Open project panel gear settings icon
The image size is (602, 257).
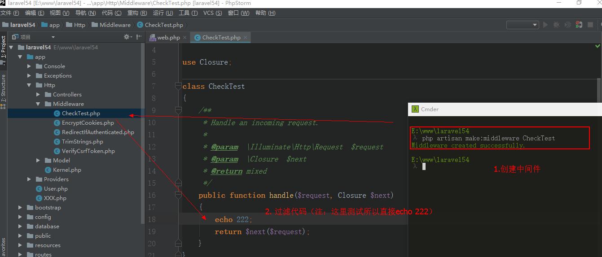(127, 37)
